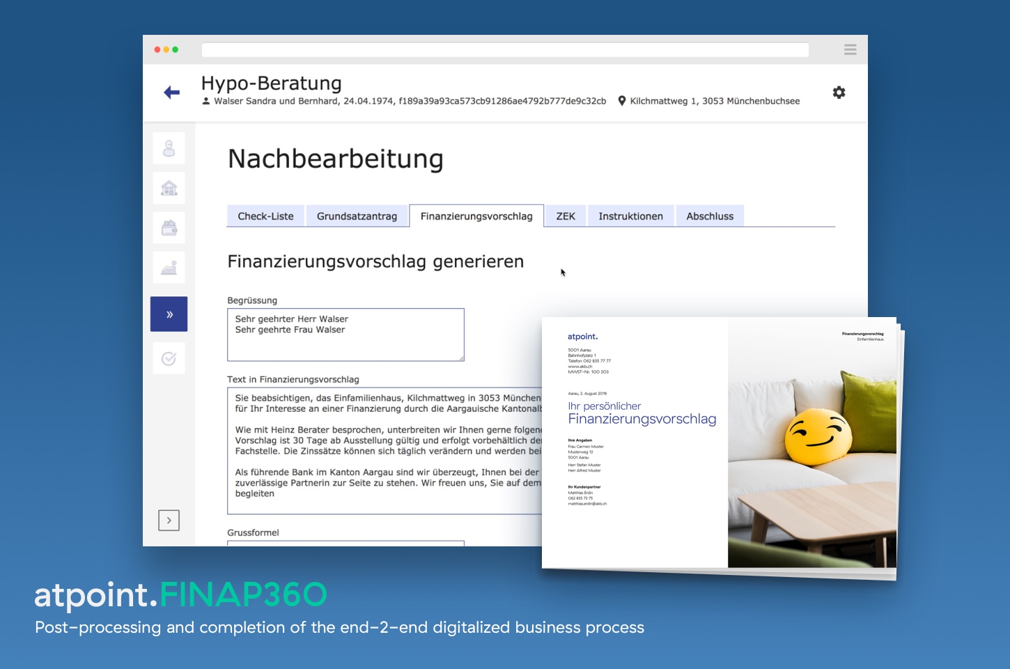Click into the Begrüssung text field
Screen dimensions: 1010x669
click(345, 334)
